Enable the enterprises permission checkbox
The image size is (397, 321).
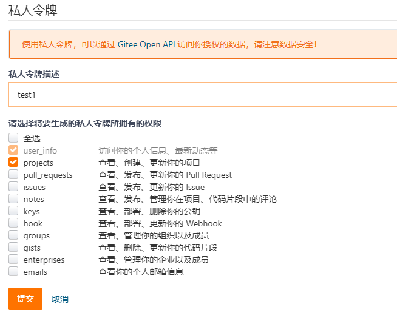pyautogui.click(x=13, y=260)
